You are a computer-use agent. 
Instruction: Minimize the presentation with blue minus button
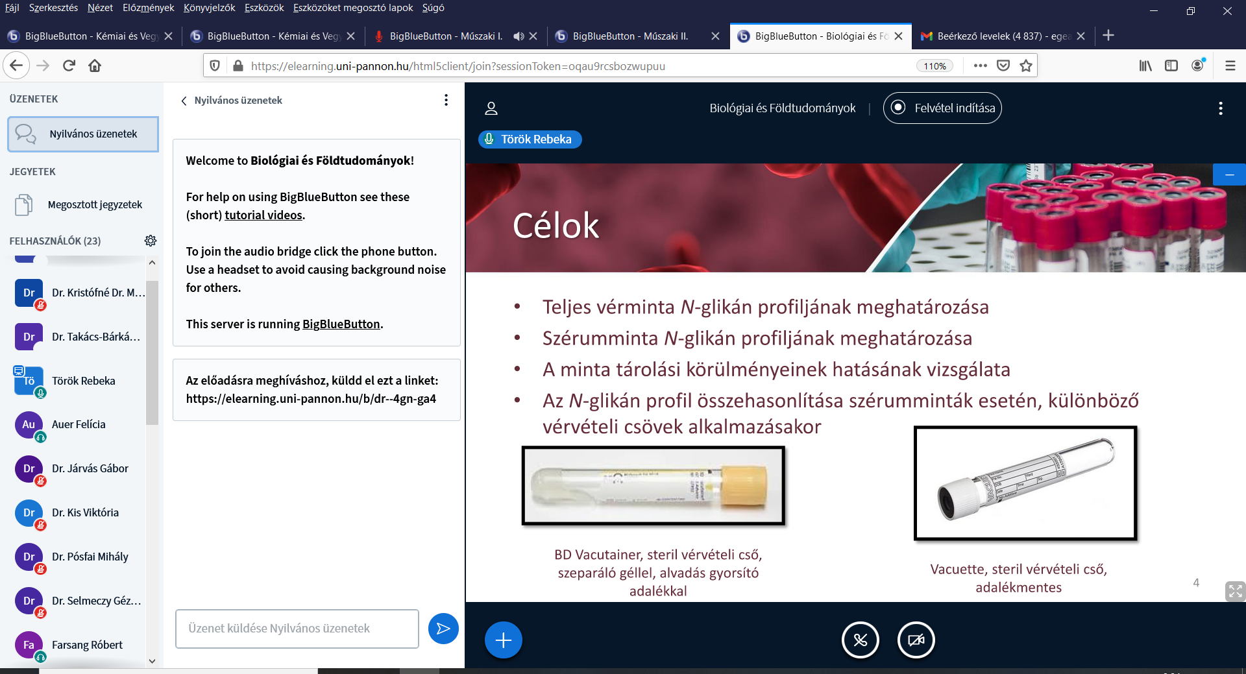[x=1229, y=175]
